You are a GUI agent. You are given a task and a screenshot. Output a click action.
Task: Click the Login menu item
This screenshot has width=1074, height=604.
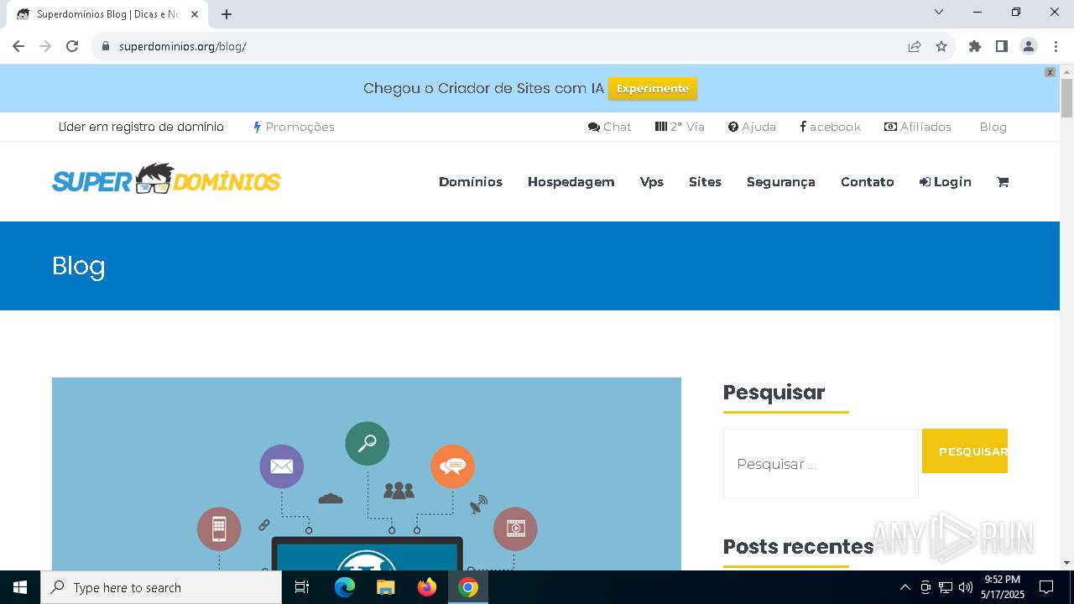click(x=945, y=182)
